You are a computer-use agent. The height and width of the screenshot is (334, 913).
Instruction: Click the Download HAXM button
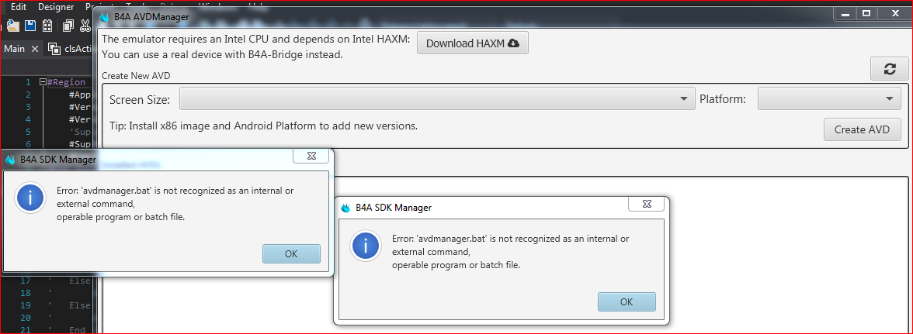(x=472, y=43)
